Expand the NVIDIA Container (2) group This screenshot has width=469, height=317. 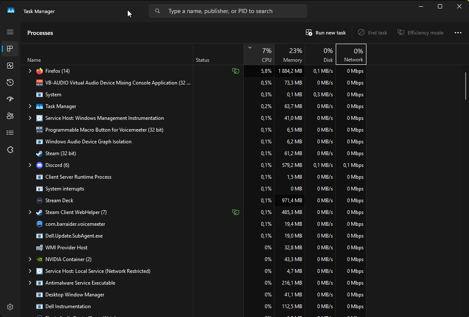pyautogui.click(x=30, y=259)
